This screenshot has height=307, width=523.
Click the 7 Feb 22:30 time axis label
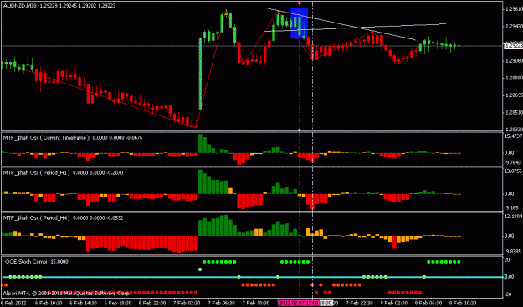(358, 303)
